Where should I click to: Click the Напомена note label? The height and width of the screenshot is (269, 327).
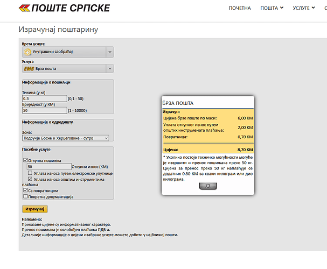32,220
